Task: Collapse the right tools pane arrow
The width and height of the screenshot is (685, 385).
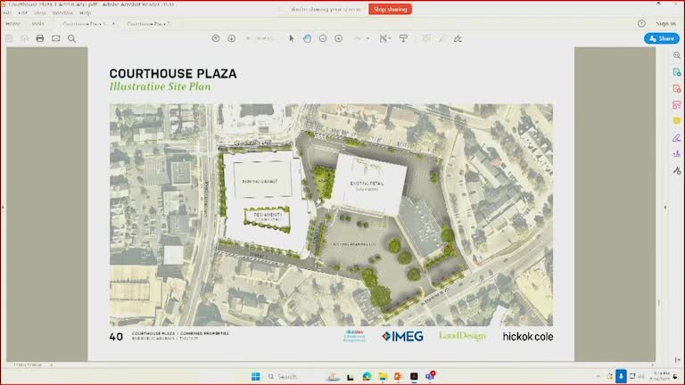Action: click(x=665, y=208)
